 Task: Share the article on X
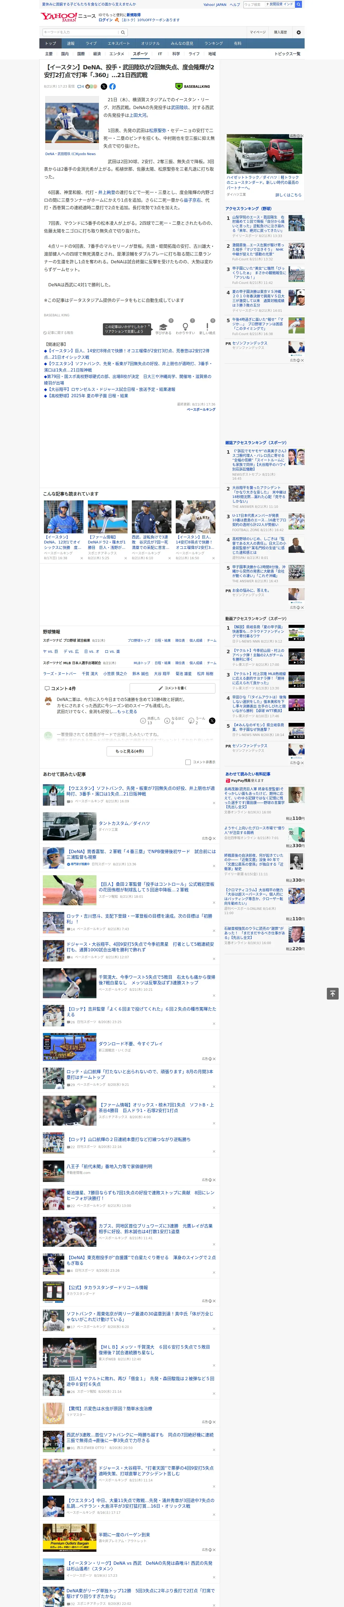[104, 87]
